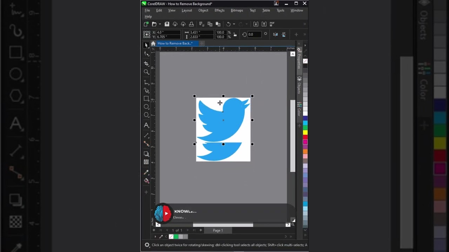Expand standard toolbar overflow chevron
Image resolution: width=449 pixels, height=252 pixels.
tap(304, 24)
